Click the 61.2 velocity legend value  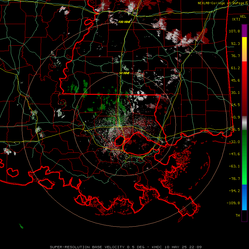(235, 68)
